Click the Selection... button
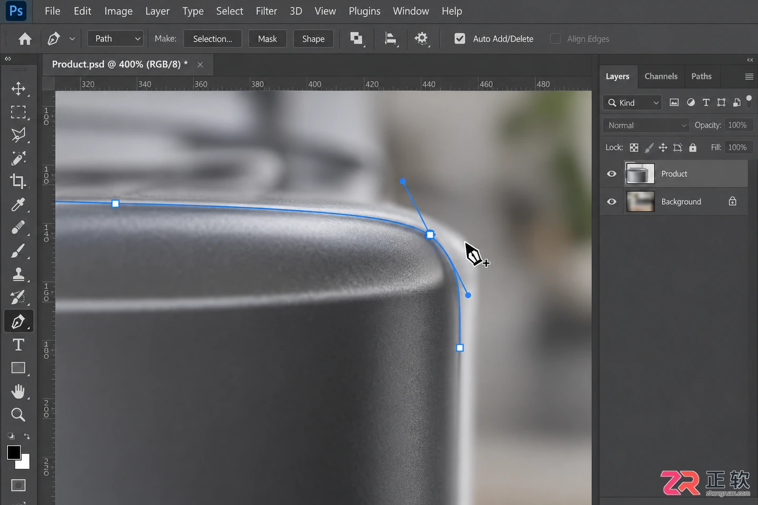 [213, 39]
